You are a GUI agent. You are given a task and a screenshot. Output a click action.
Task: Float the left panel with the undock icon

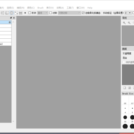(x=11, y=18)
